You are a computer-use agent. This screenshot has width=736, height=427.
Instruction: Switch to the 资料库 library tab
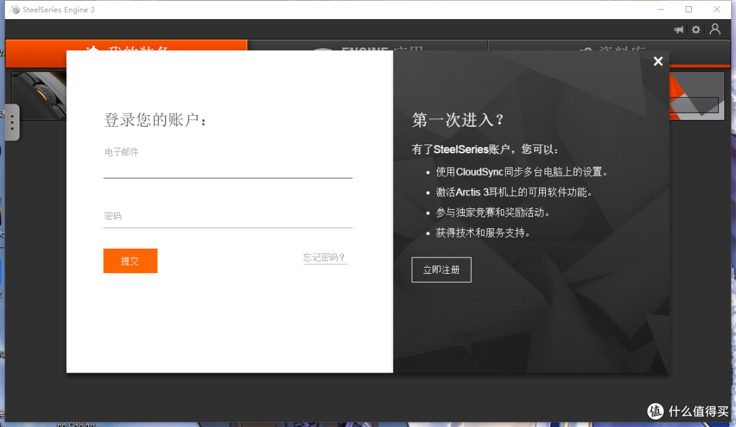tap(609, 46)
